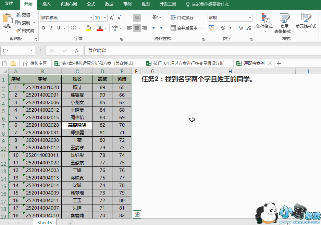The width and height of the screenshot is (321, 225).
Task: Expand the number format 常规 dropdown
Action: 250,17
